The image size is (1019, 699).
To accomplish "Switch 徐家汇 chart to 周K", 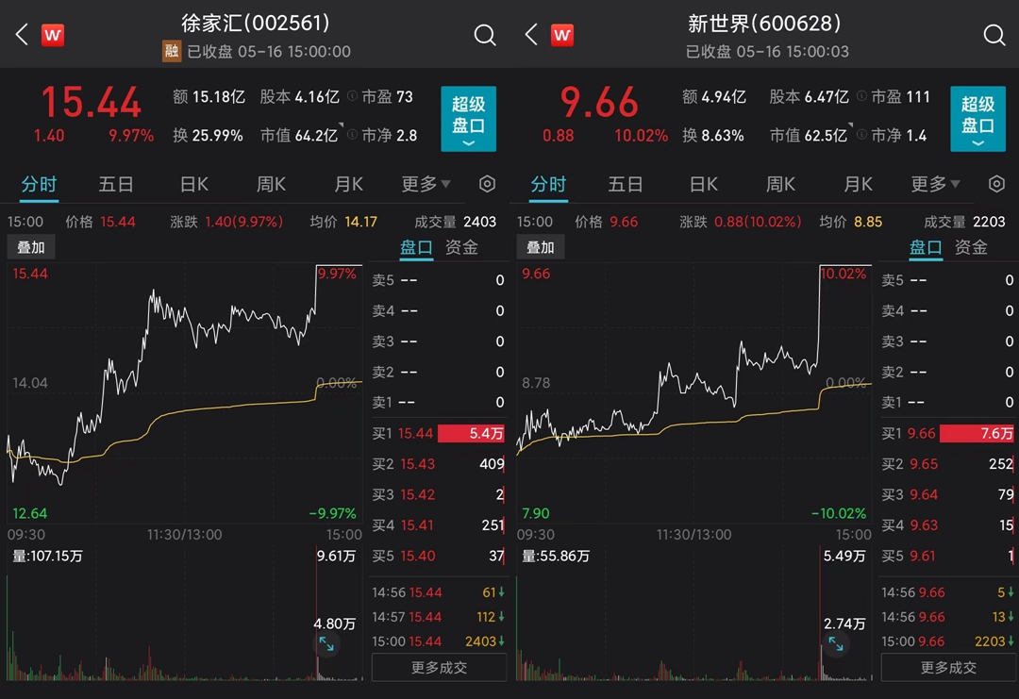I will (271, 185).
